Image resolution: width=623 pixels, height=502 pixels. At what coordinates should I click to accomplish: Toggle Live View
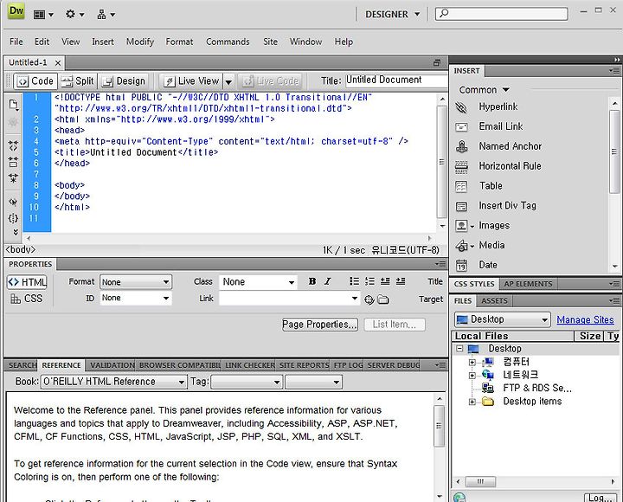tap(191, 81)
